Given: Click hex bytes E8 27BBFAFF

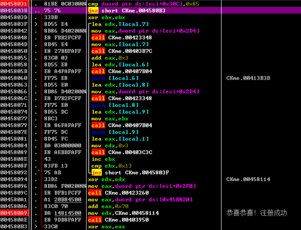Looking at the screenshot, I should point(63,51).
